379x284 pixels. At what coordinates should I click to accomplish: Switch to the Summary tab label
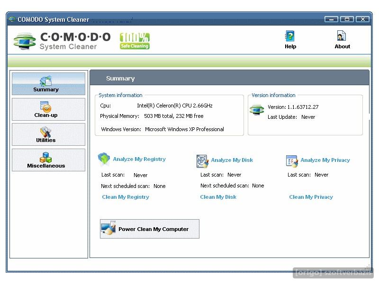click(46, 89)
